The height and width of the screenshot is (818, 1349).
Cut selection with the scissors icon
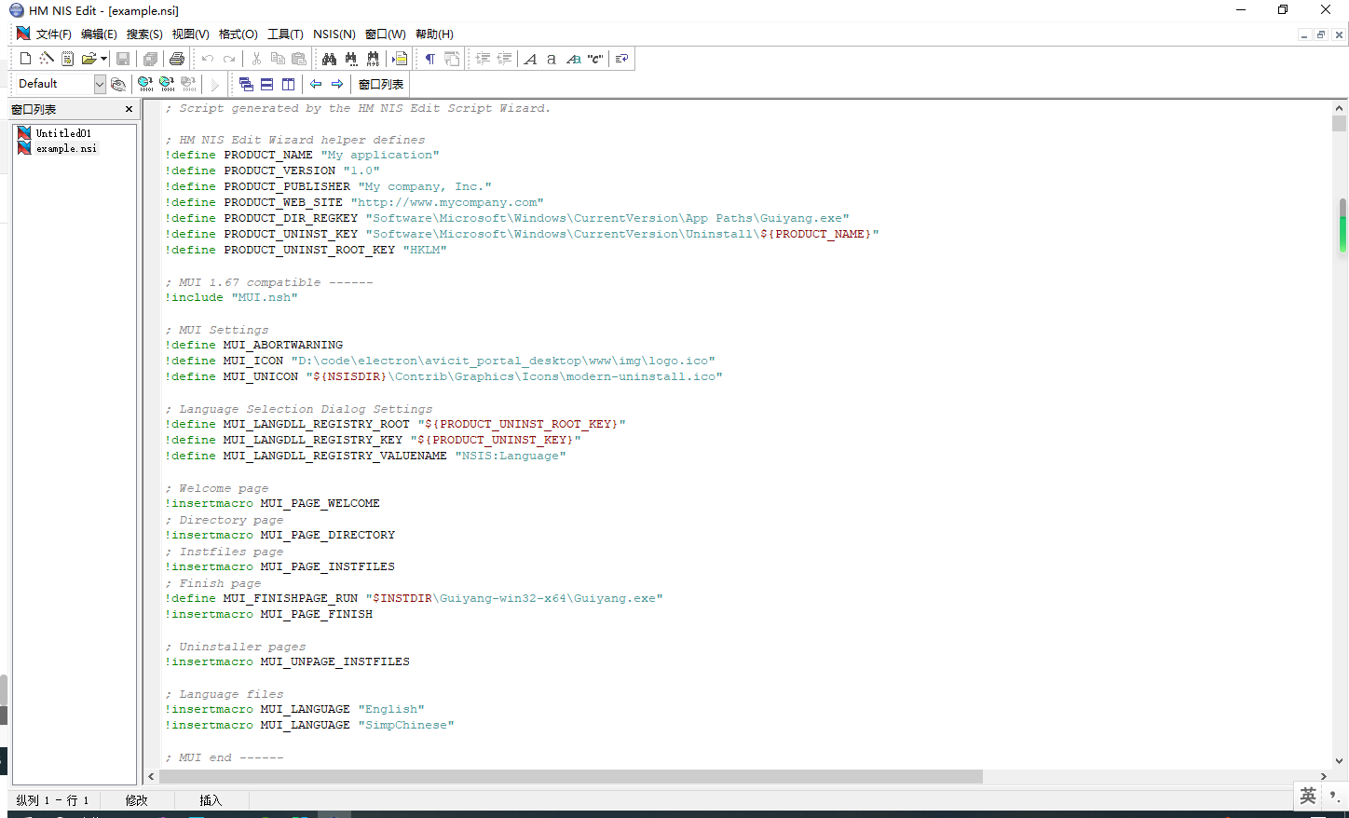tap(256, 59)
